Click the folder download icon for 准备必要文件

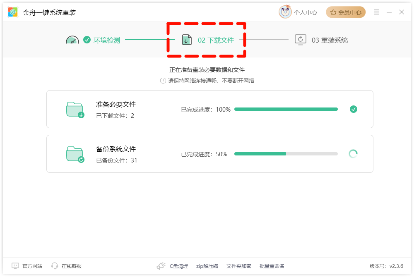pyautogui.click(x=75, y=110)
